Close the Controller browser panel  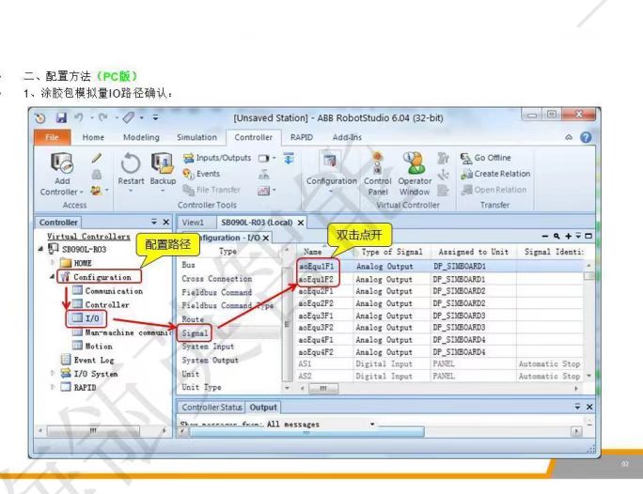(x=166, y=222)
